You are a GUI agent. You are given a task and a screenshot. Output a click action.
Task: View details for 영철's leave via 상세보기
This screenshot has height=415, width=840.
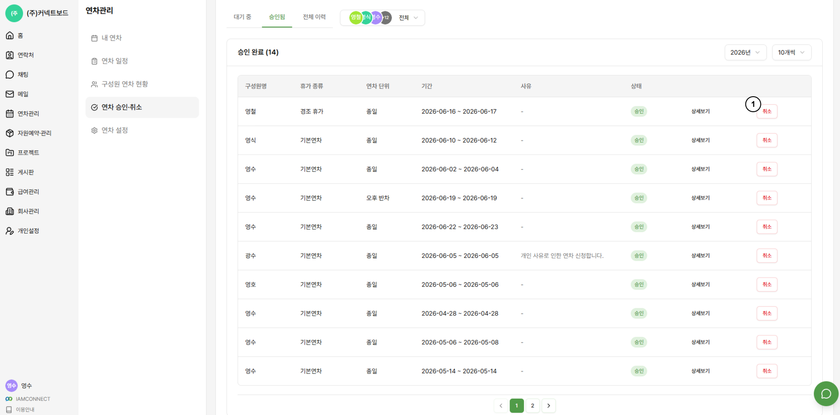pos(701,111)
